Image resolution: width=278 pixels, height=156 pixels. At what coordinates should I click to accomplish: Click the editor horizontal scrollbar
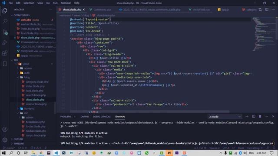(149, 112)
